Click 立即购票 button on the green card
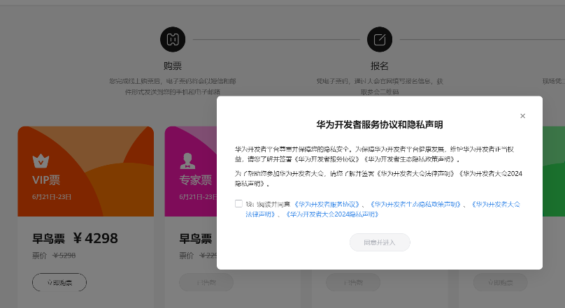This screenshot has height=308, width=565. (x=500, y=282)
